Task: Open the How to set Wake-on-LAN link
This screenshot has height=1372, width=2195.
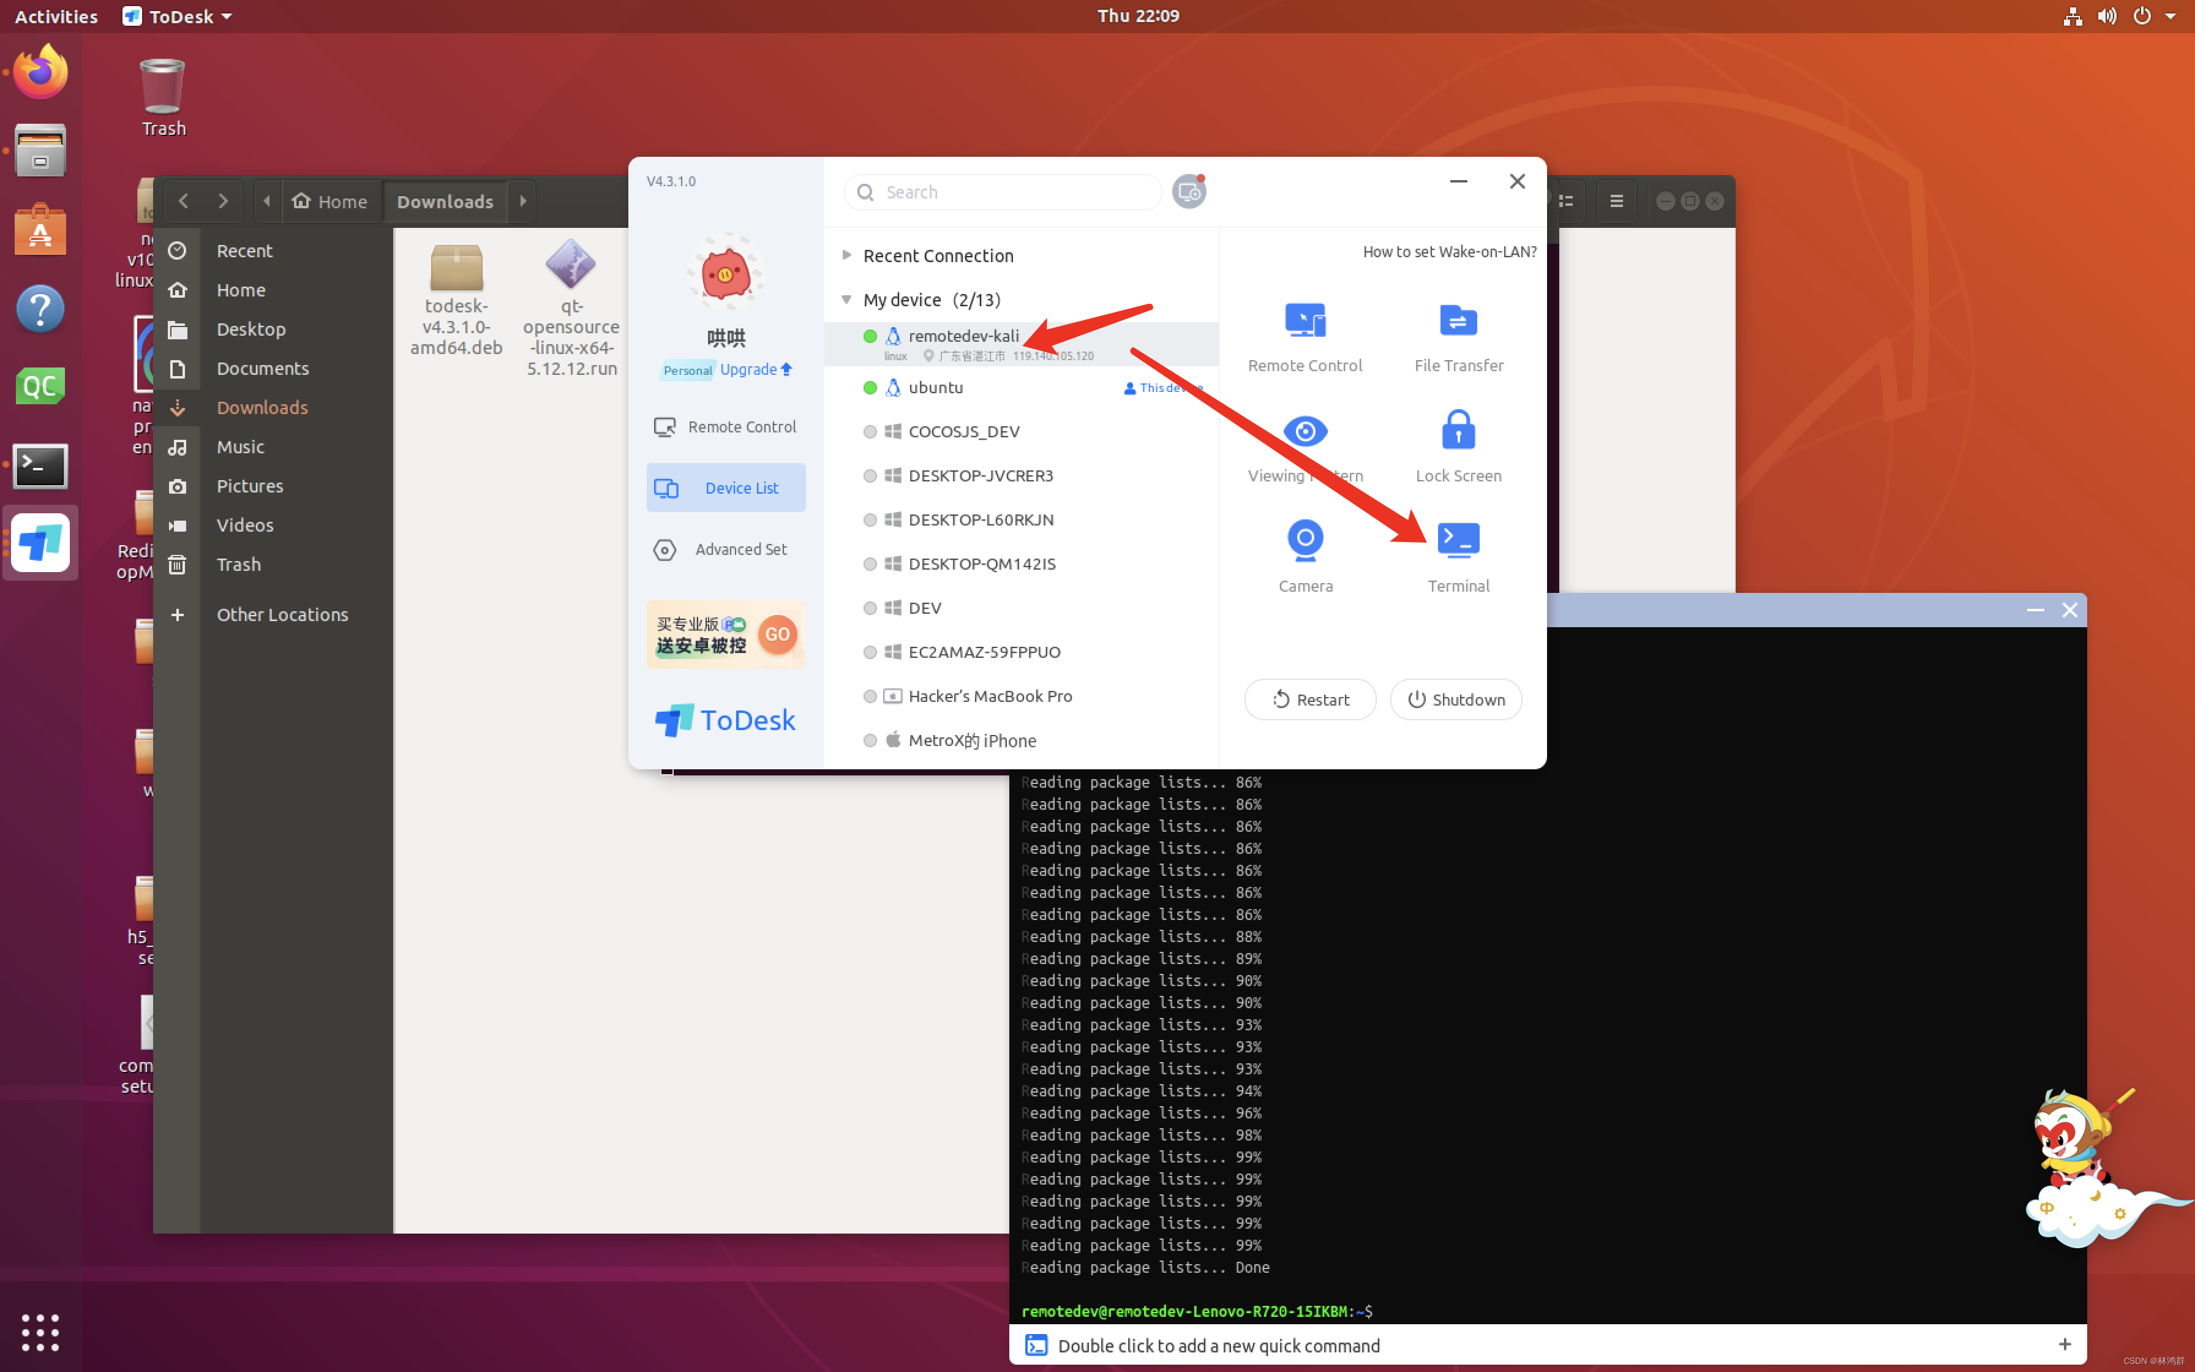Action: pyautogui.click(x=1448, y=251)
